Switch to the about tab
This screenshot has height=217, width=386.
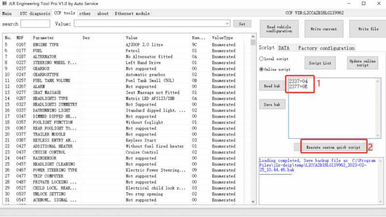click(103, 14)
